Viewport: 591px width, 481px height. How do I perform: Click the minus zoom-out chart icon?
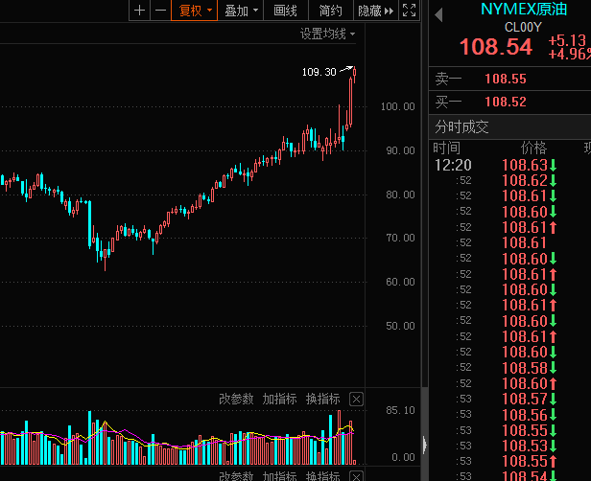[x=160, y=11]
